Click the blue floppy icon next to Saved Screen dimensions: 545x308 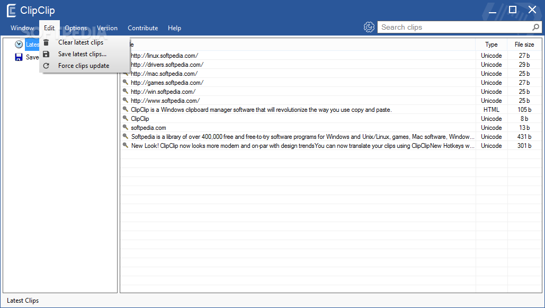point(19,57)
